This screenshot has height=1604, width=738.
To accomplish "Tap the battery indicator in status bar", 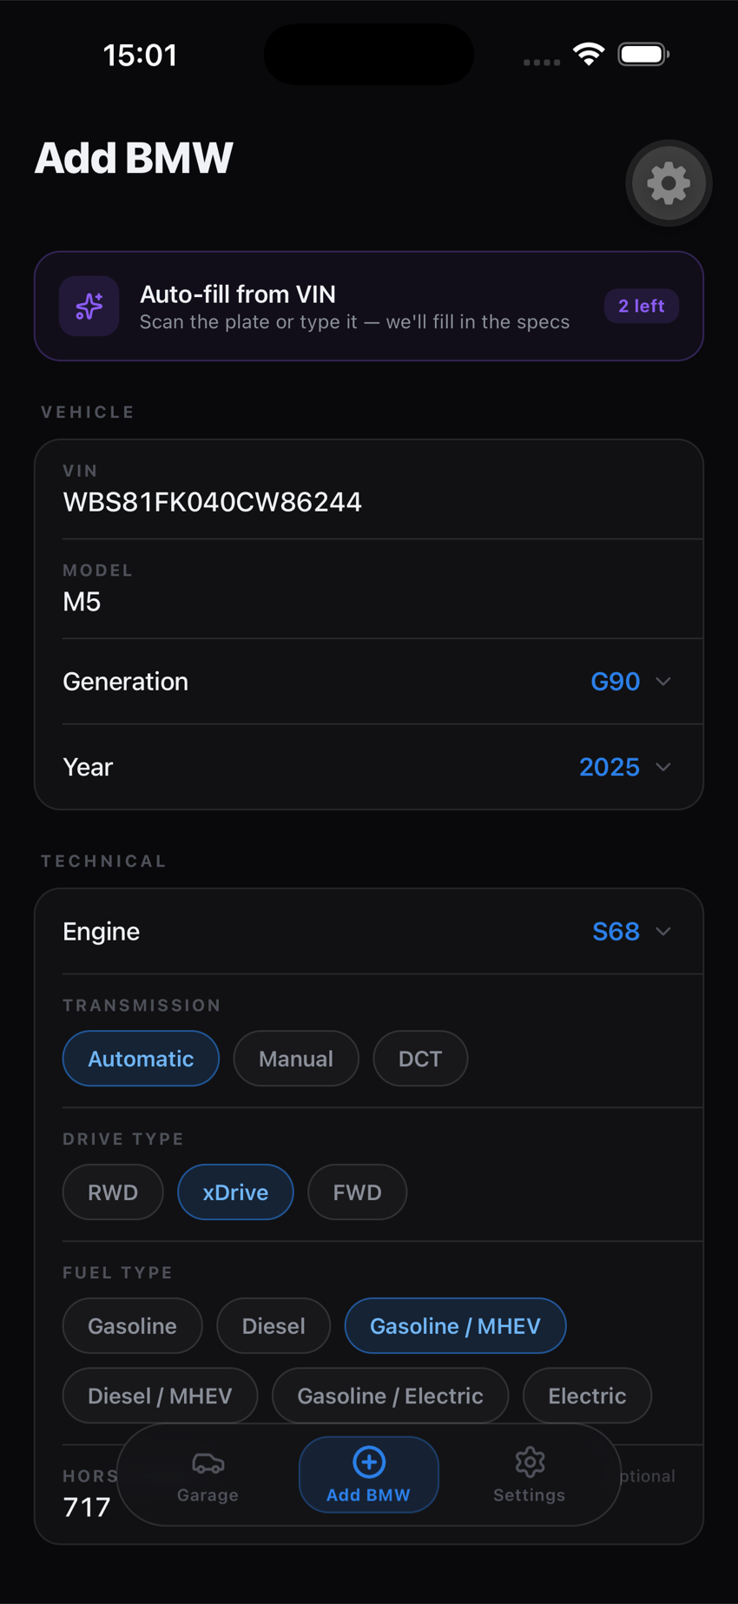I will click(643, 54).
